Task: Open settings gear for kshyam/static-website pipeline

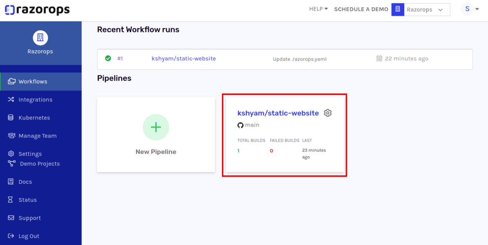Action: coord(328,113)
